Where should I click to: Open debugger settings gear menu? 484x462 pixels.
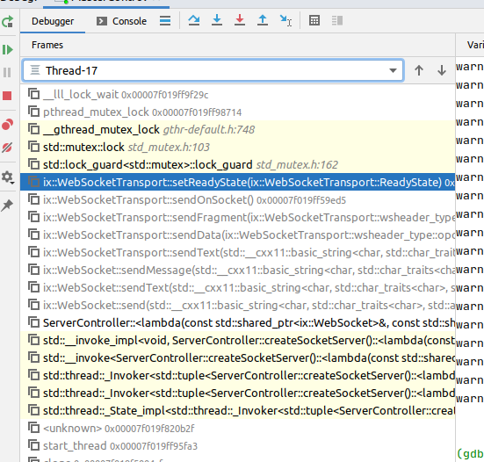coord(7,177)
